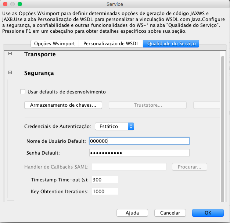Viewport: 230px width, 223px height.
Task: Collapse the Segurança section
Action: (x=10, y=72)
